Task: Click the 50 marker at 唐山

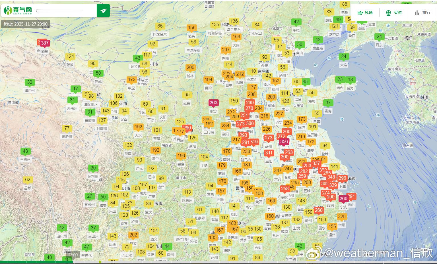Action: pos(300,44)
